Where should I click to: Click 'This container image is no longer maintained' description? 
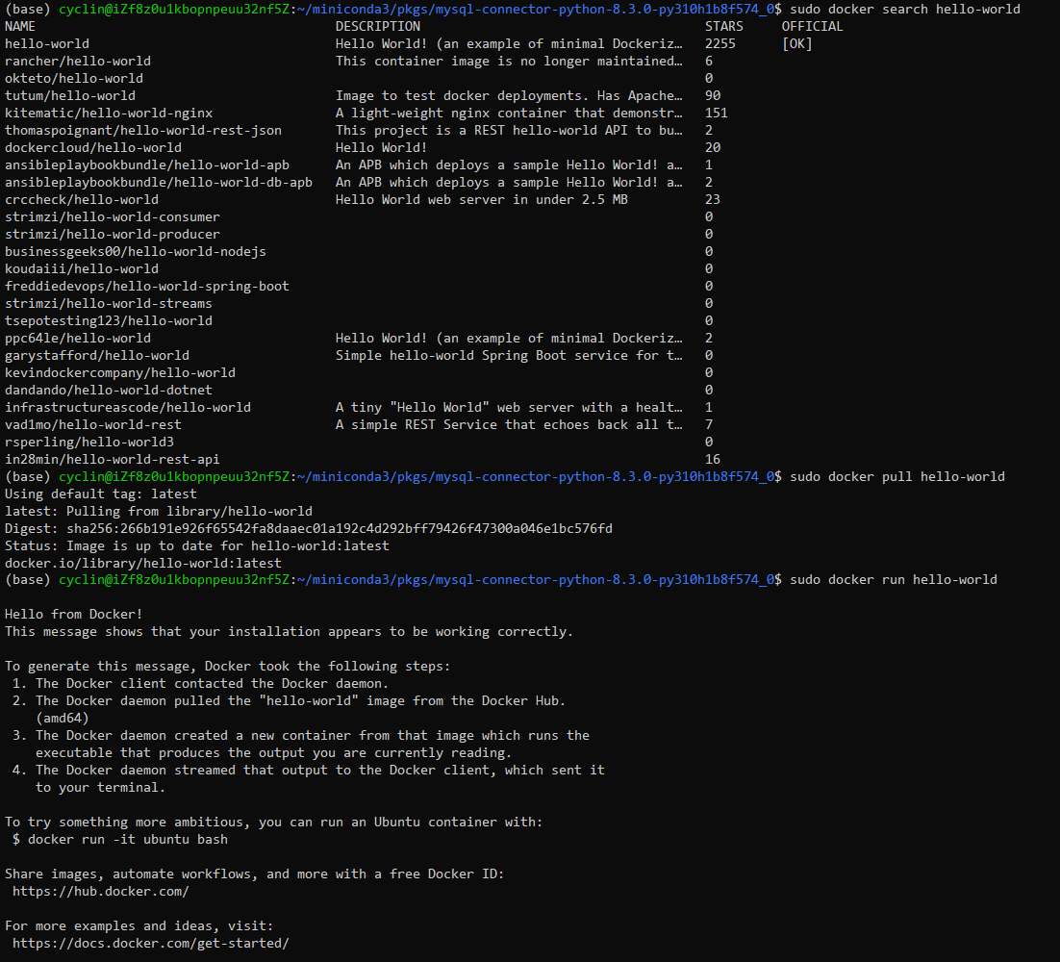(x=509, y=61)
